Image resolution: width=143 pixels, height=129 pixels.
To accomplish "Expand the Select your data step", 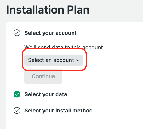I will [x=46, y=94].
